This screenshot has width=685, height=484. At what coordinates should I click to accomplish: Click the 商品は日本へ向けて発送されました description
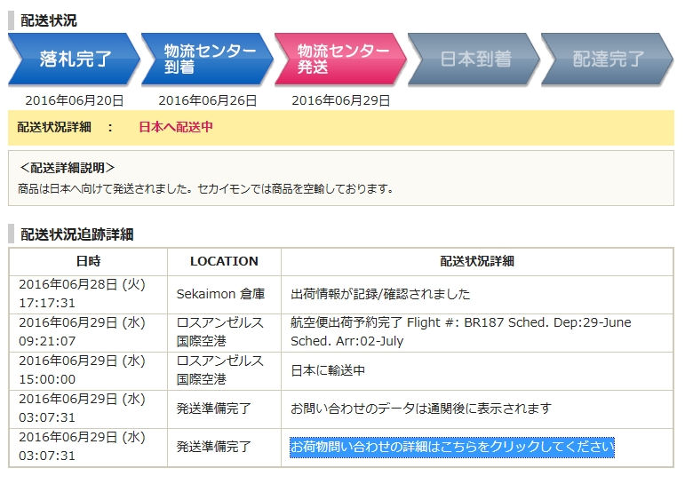(x=206, y=188)
